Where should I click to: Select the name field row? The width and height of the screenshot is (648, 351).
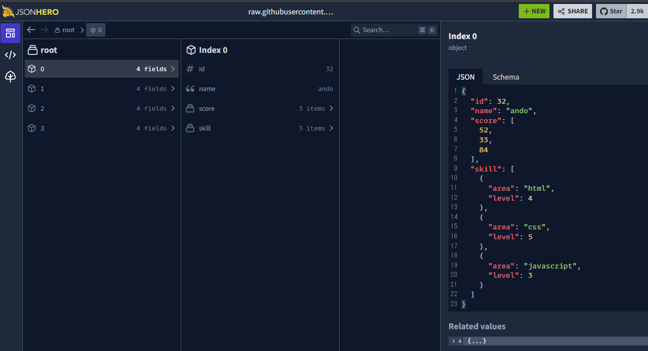[260, 88]
